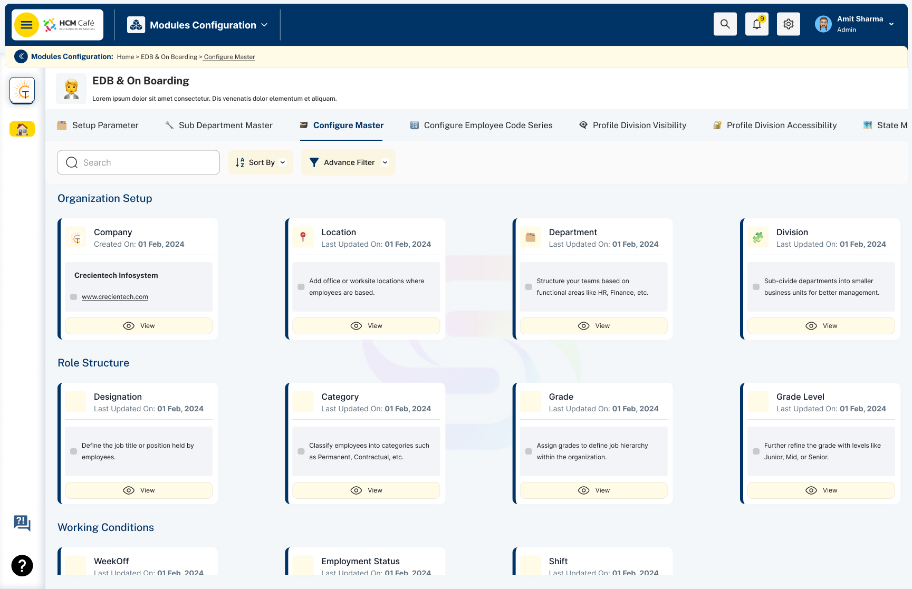The image size is (912, 589).
Task: Open the yellow hamburger menu
Action: pos(26,25)
